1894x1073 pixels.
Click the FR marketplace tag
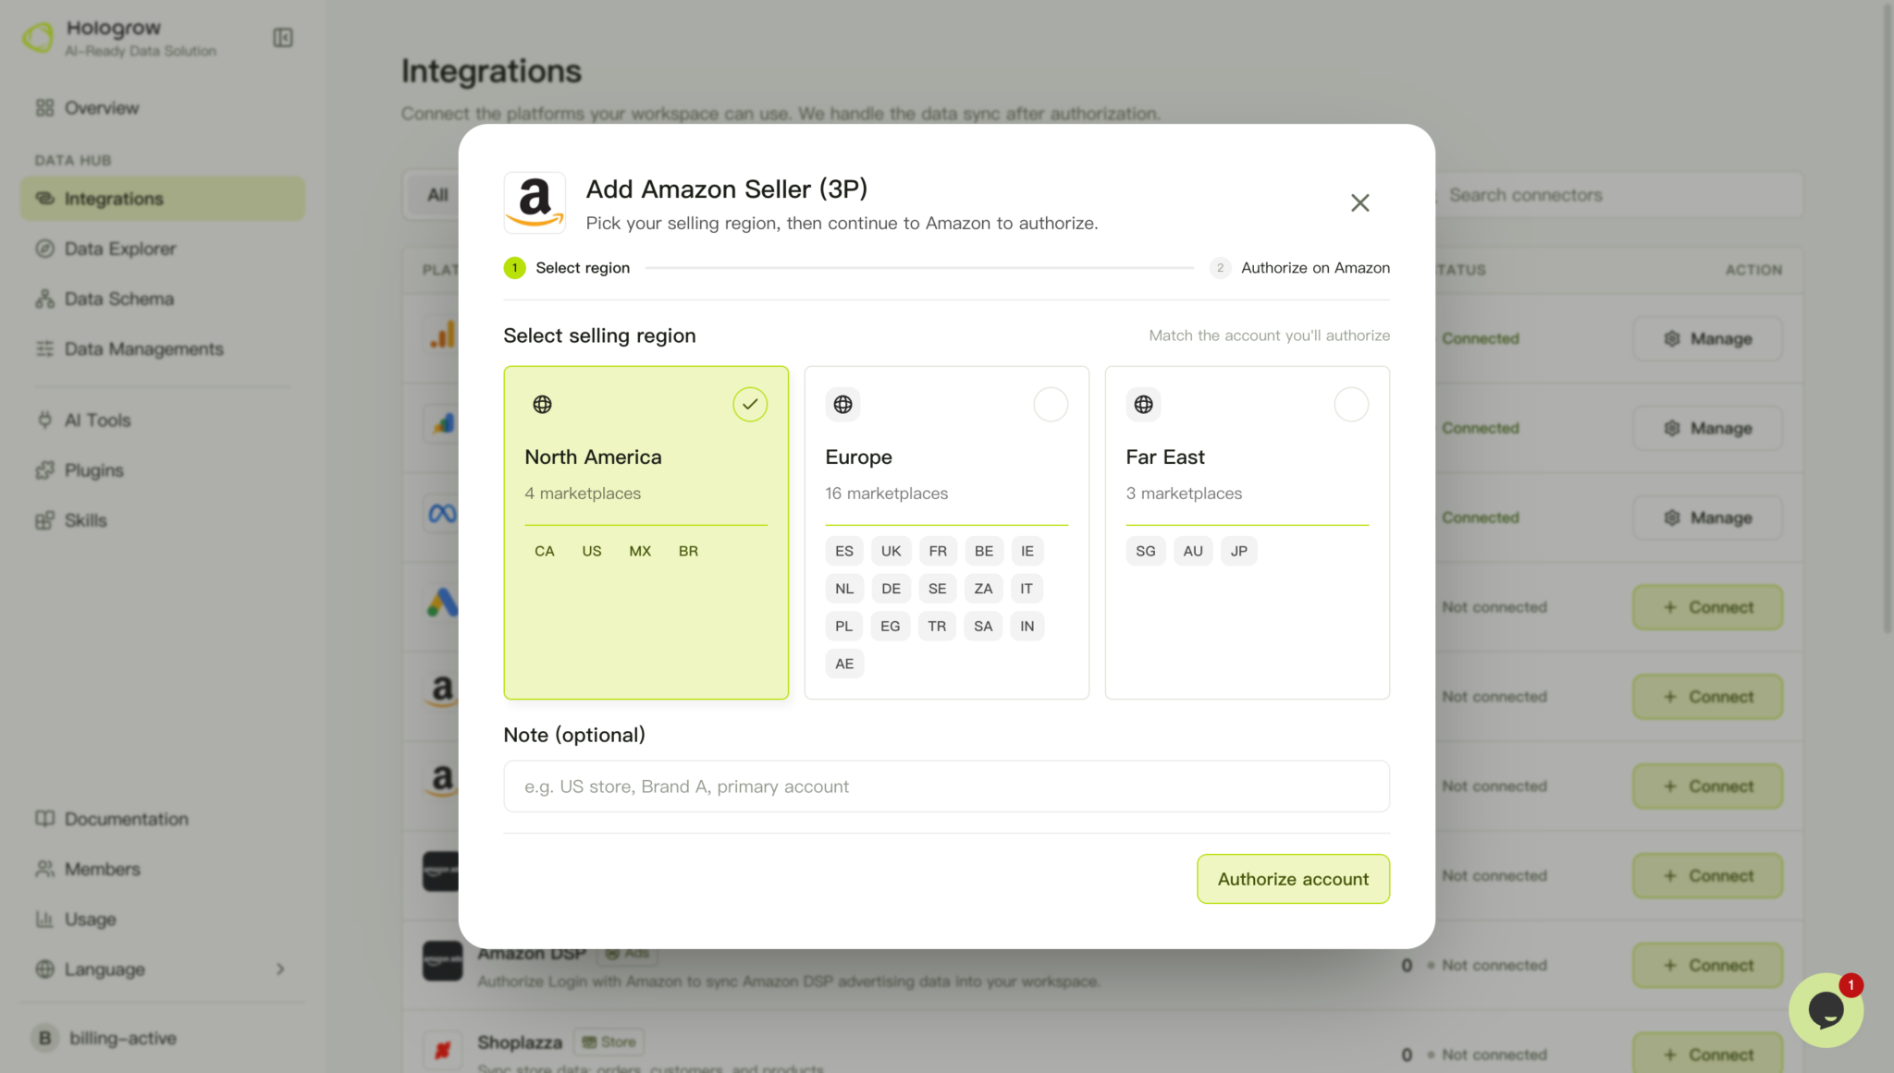coord(938,551)
